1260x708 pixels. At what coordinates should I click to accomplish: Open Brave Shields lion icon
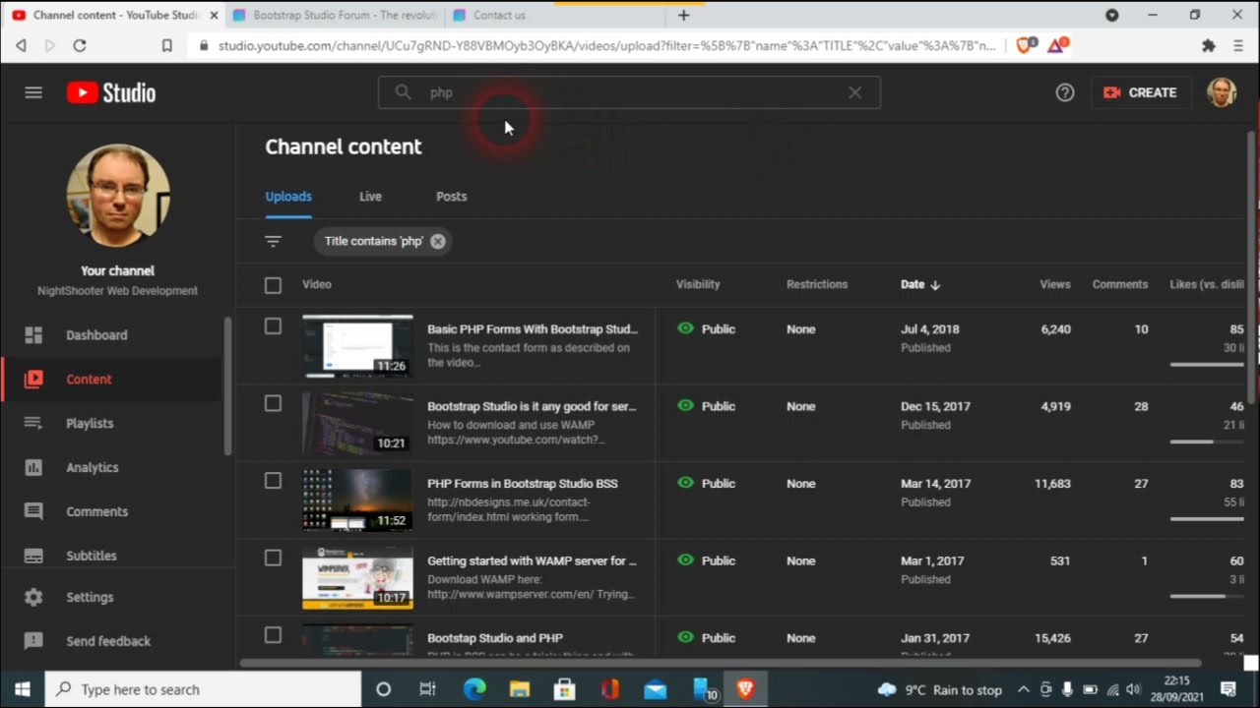pyautogui.click(x=1024, y=45)
